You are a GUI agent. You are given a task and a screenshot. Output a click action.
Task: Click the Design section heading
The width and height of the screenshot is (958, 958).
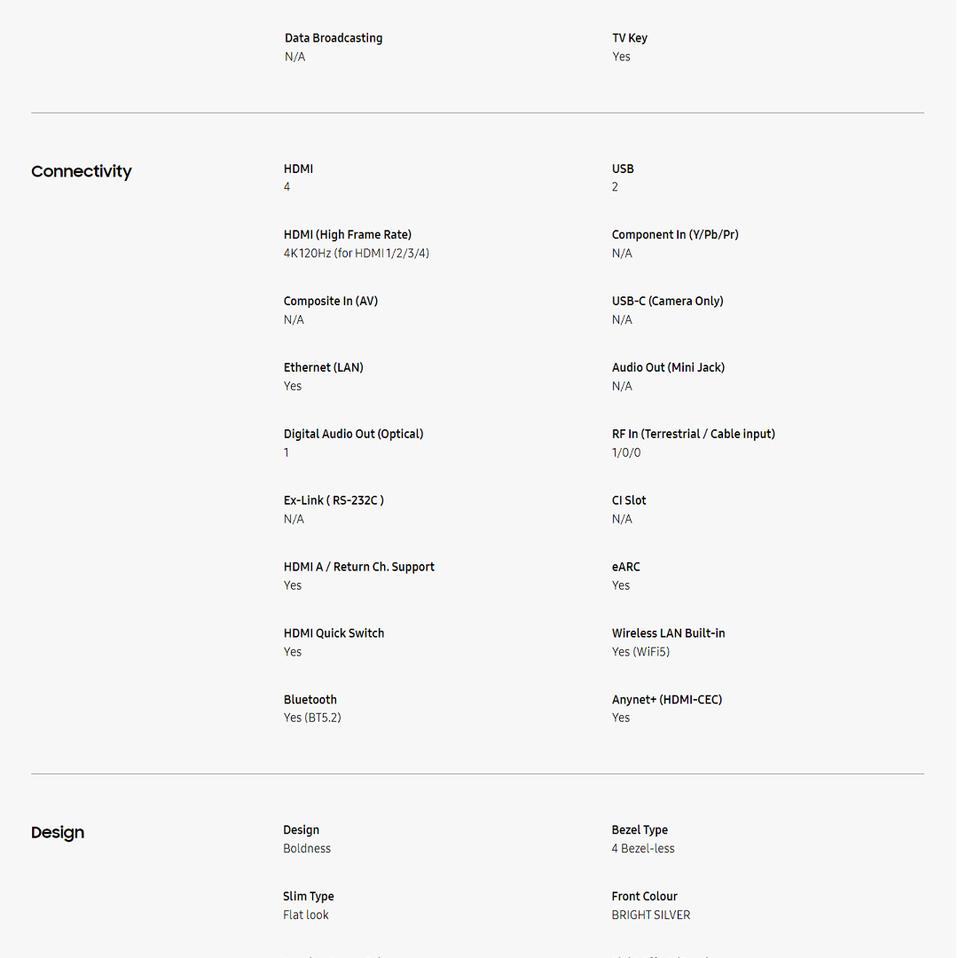pos(58,832)
